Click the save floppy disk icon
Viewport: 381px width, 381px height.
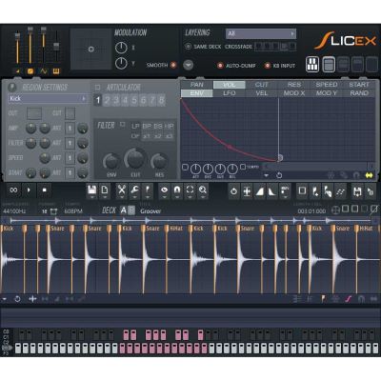coord(92,190)
